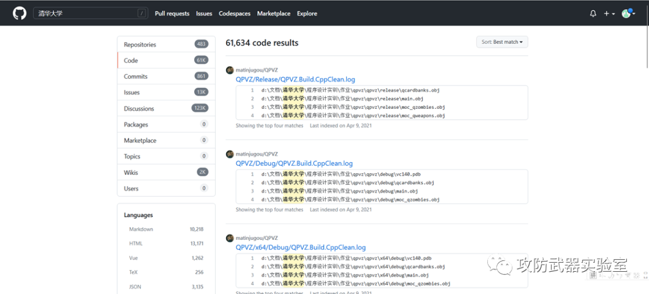
Task: Show Wikis search results
Action: pos(166,173)
